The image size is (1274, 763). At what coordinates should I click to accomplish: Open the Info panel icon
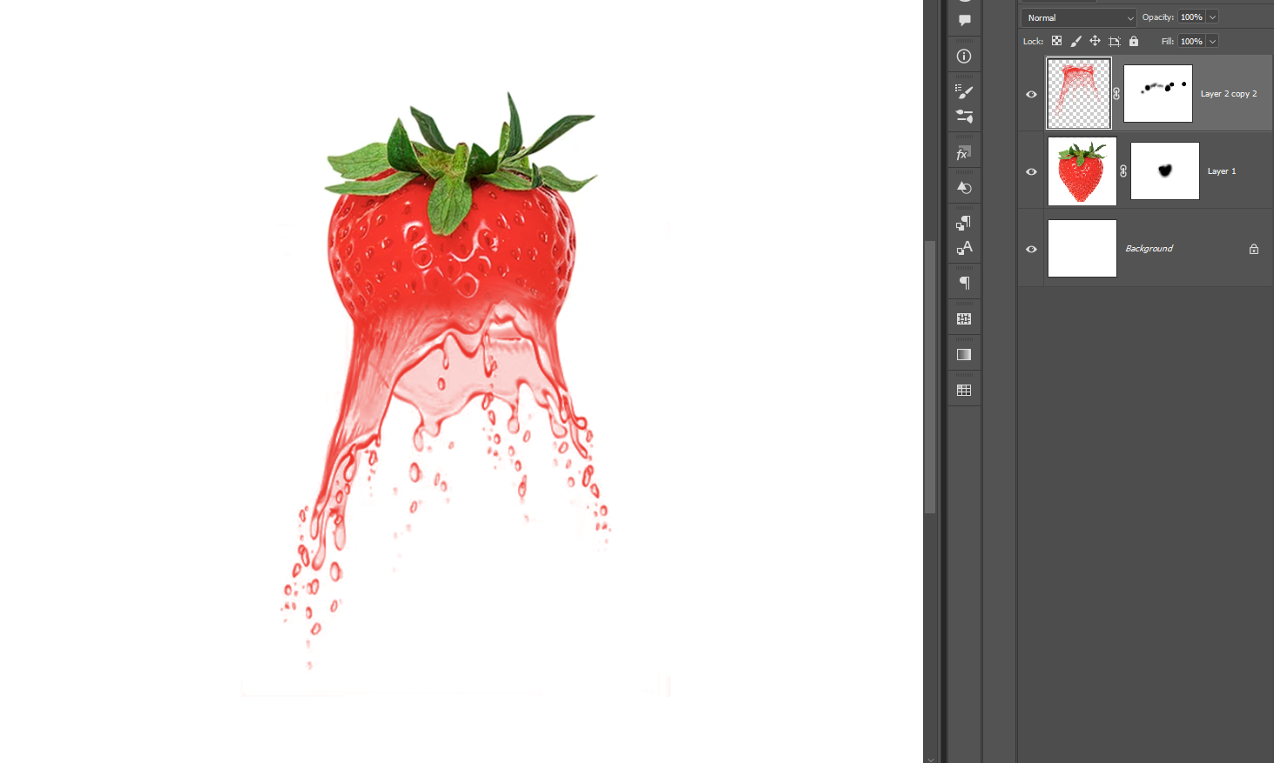pos(964,57)
